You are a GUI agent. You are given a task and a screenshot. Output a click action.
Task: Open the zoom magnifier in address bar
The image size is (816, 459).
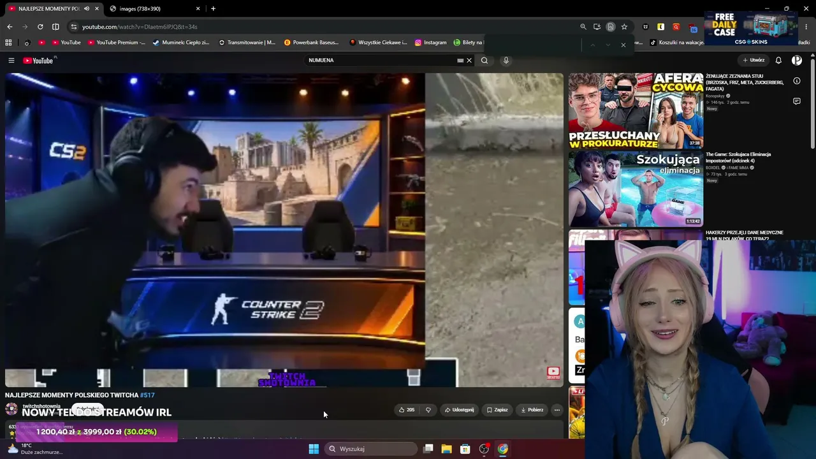[583, 27]
